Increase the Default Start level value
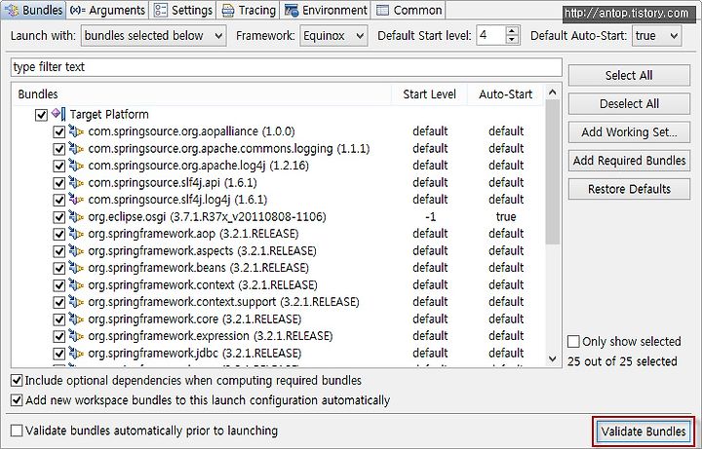 (512, 30)
